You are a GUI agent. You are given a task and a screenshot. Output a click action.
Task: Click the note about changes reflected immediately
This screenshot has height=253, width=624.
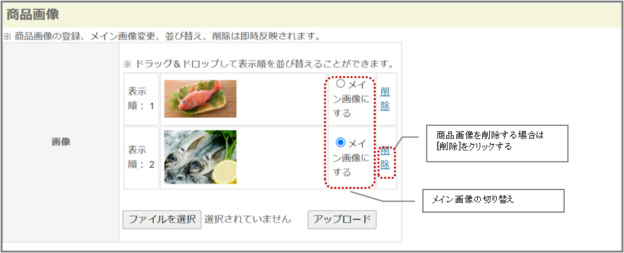[162, 37]
